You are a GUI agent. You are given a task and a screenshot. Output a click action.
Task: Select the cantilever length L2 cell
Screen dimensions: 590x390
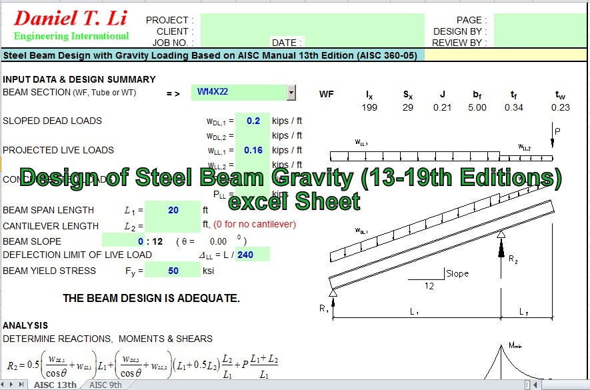coord(172,225)
